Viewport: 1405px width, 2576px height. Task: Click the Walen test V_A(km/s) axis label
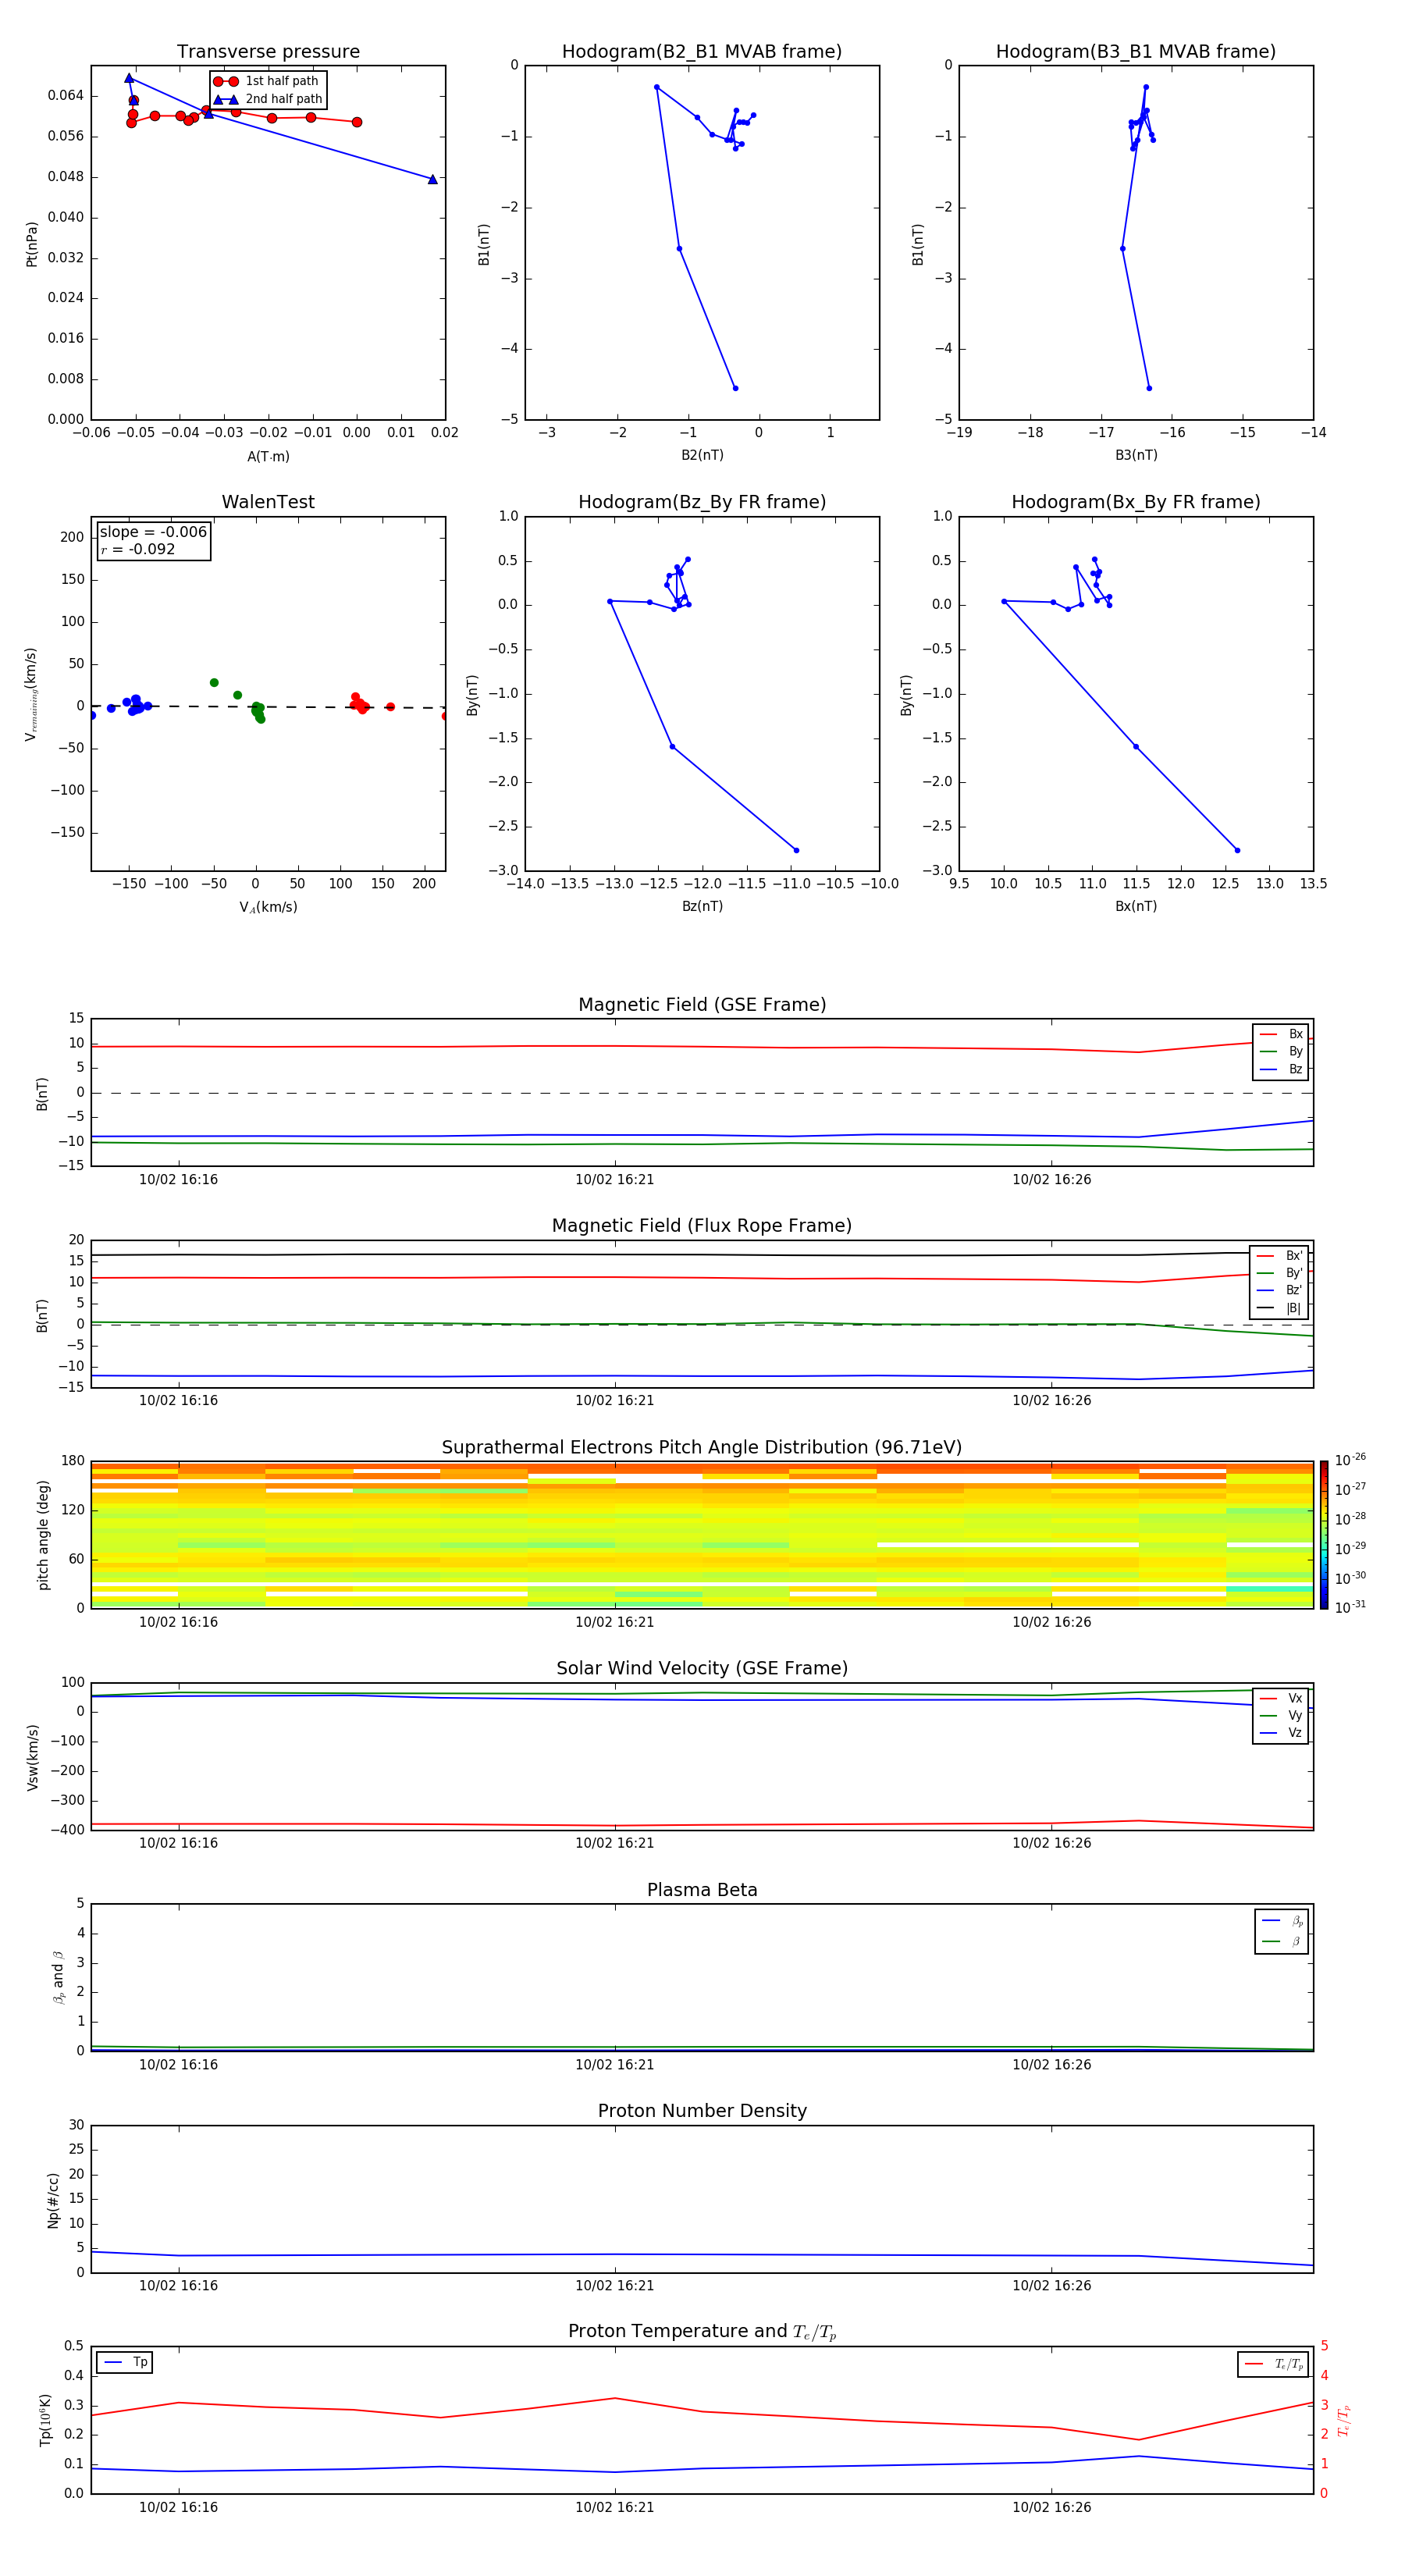[268, 907]
